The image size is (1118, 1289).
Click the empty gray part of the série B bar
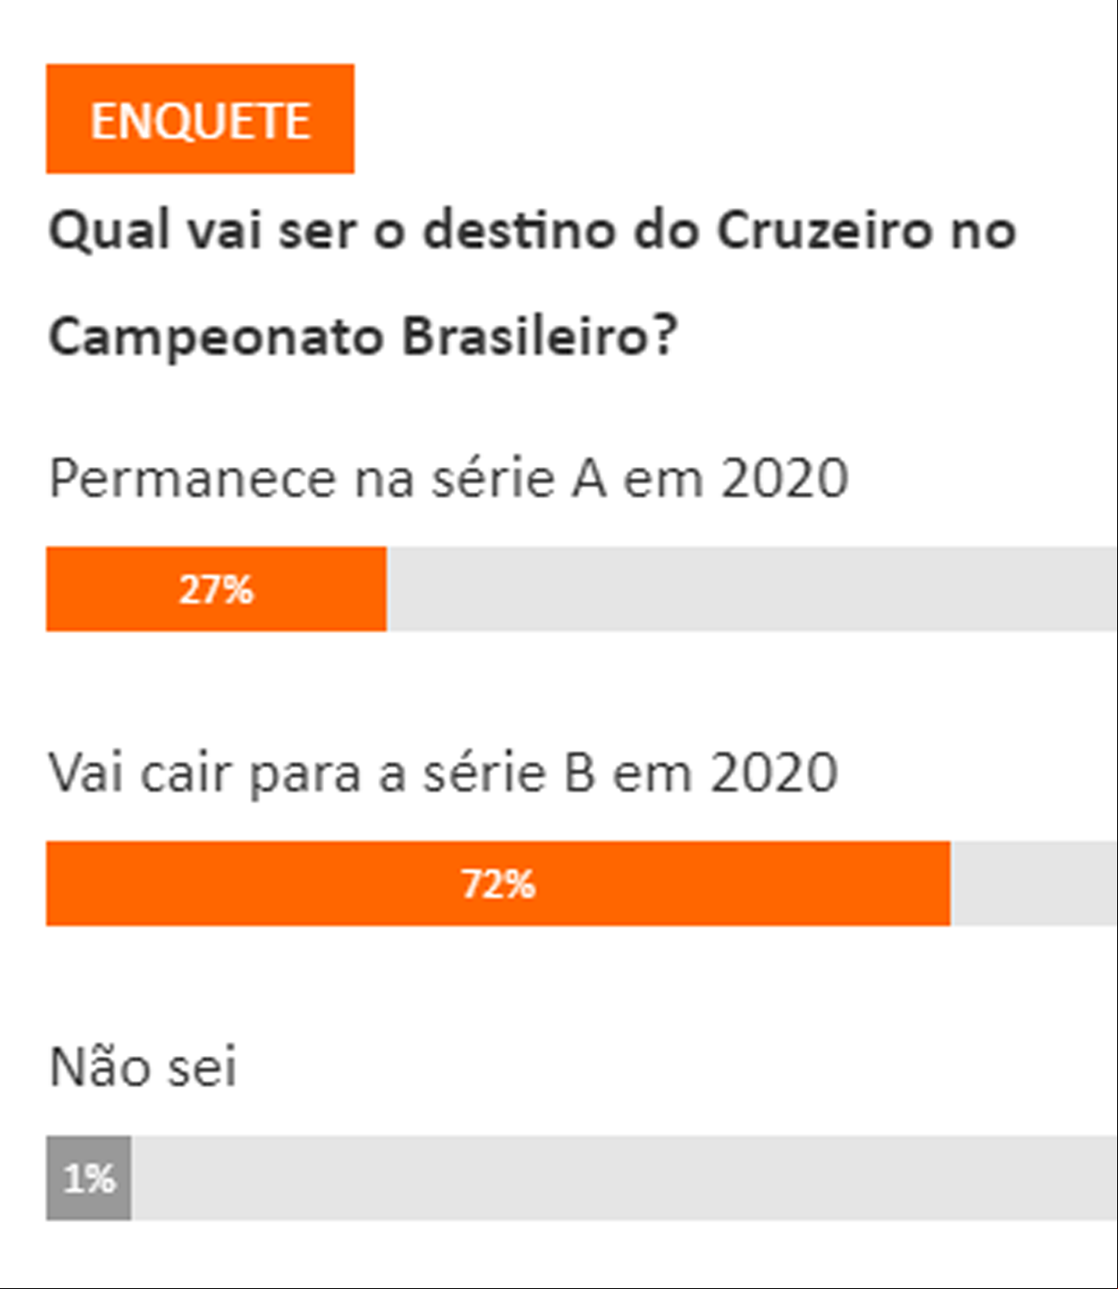pyautogui.click(x=1034, y=883)
